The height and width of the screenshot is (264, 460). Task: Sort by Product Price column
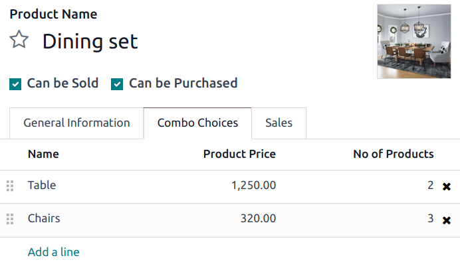pos(239,154)
